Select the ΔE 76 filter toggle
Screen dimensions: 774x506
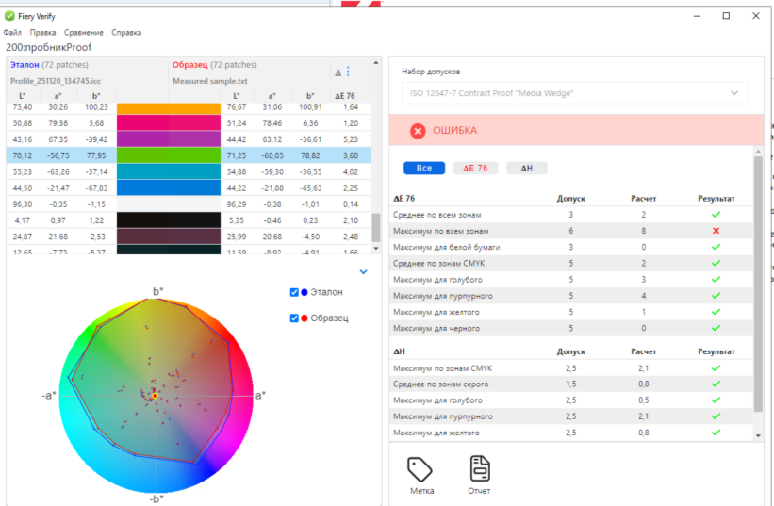pyautogui.click(x=475, y=168)
